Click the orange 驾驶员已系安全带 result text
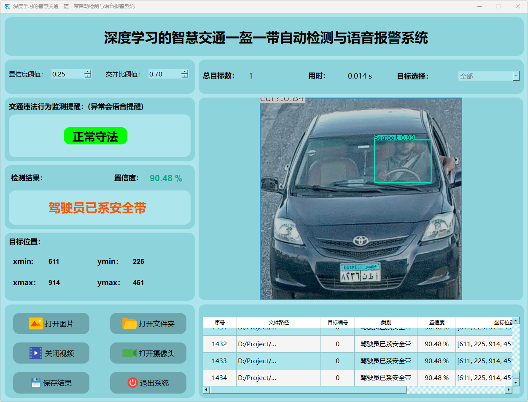The height and width of the screenshot is (402, 528). (97, 208)
